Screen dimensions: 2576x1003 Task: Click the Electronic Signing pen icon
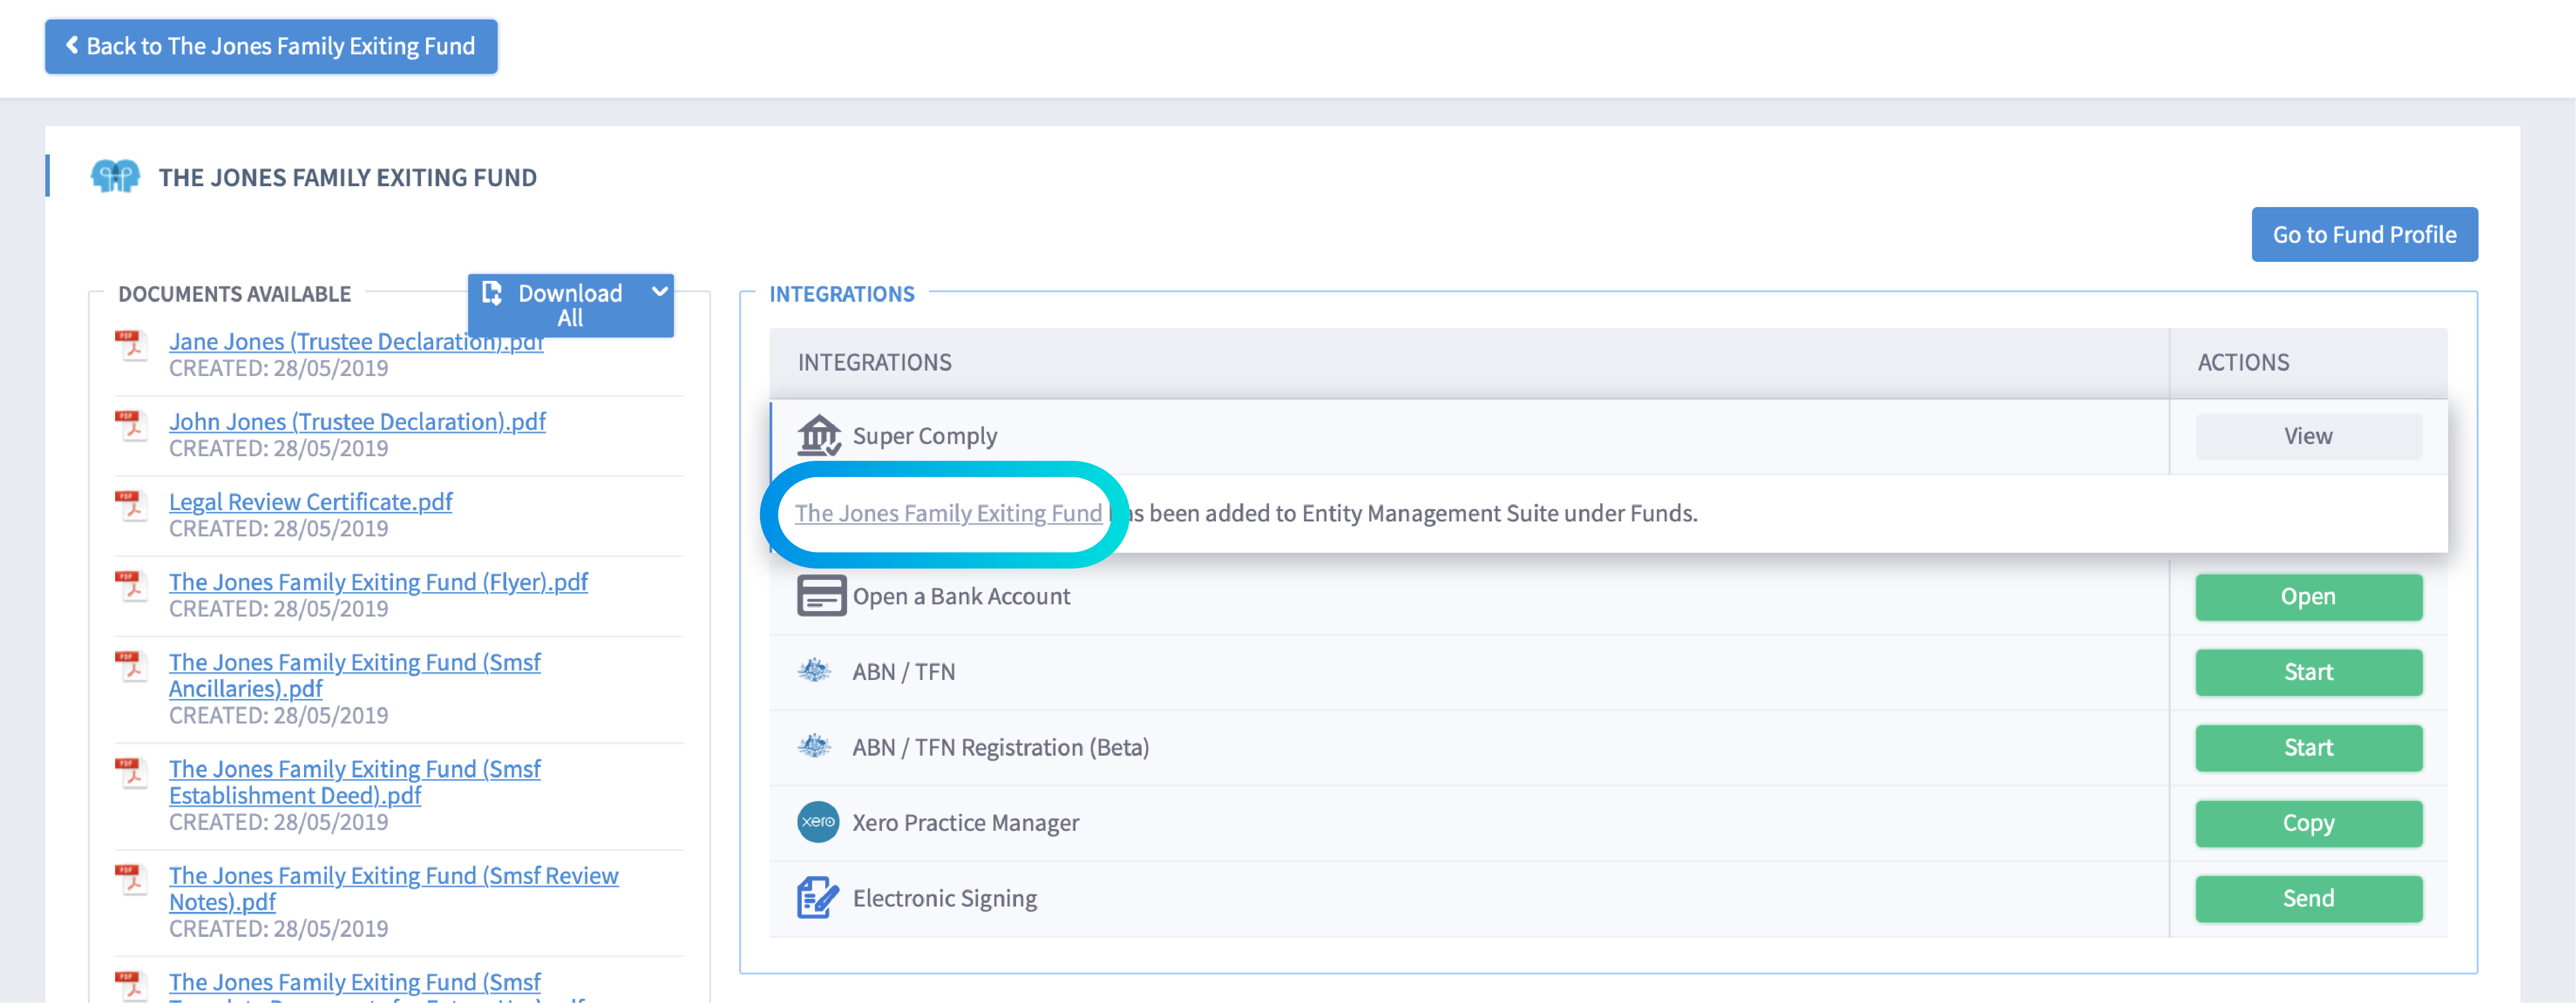(x=818, y=897)
